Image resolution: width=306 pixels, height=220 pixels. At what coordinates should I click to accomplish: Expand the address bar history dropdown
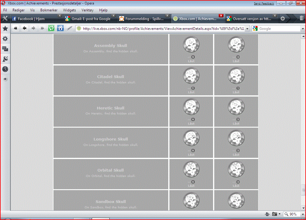coord(247,29)
